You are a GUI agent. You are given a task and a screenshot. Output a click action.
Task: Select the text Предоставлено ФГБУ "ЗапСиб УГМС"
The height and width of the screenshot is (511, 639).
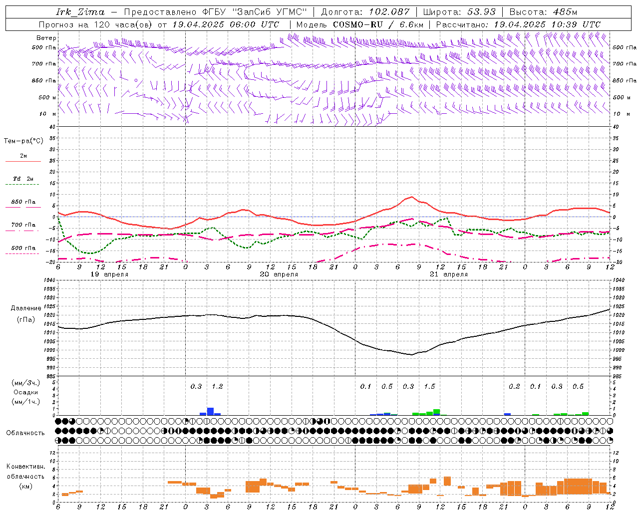215,12
